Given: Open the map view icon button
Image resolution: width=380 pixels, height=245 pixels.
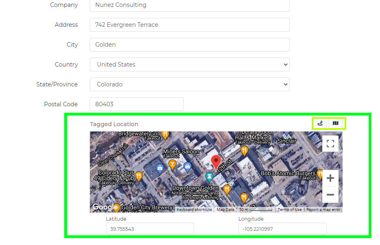Looking at the screenshot, I should point(335,123).
